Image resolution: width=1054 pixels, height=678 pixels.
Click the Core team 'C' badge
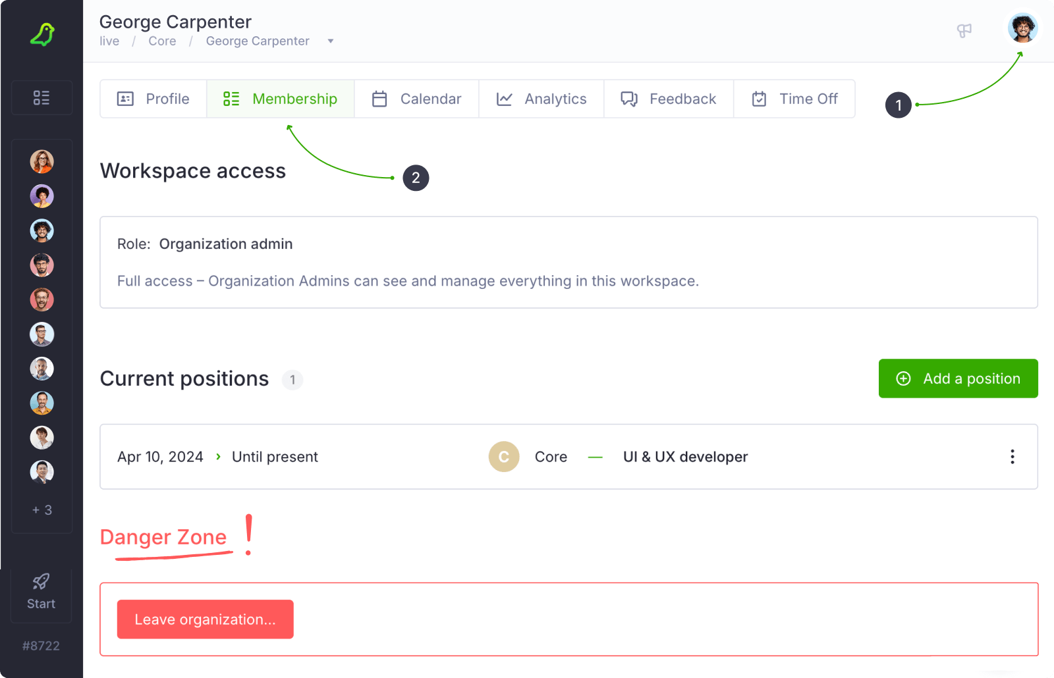pyautogui.click(x=504, y=457)
